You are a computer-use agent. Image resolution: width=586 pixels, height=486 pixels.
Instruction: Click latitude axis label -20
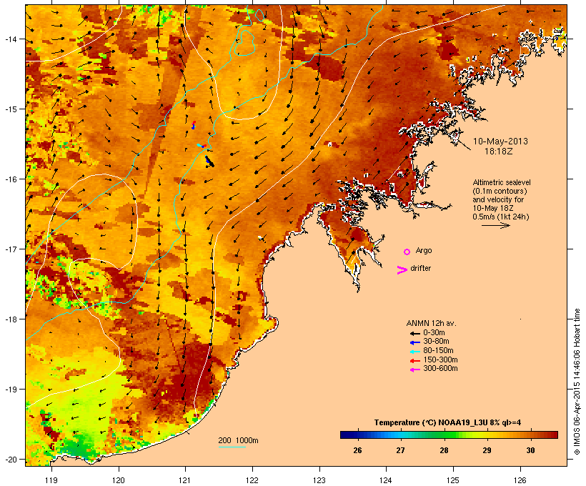(x=10, y=459)
